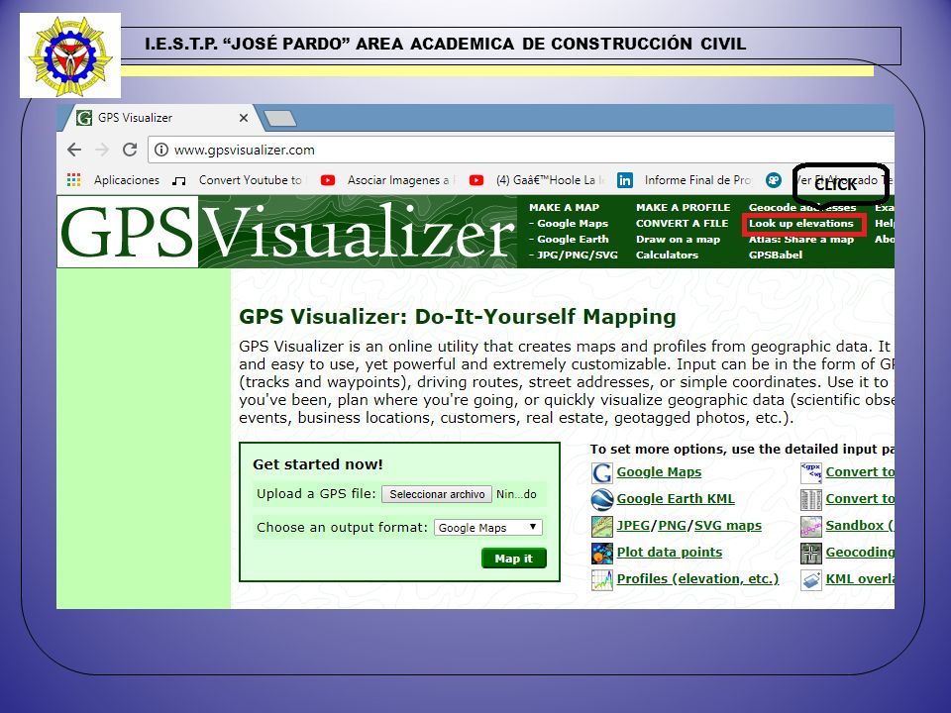Click Seleccionar archivo upload button
This screenshot has height=713, width=951.
click(x=437, y=494)
